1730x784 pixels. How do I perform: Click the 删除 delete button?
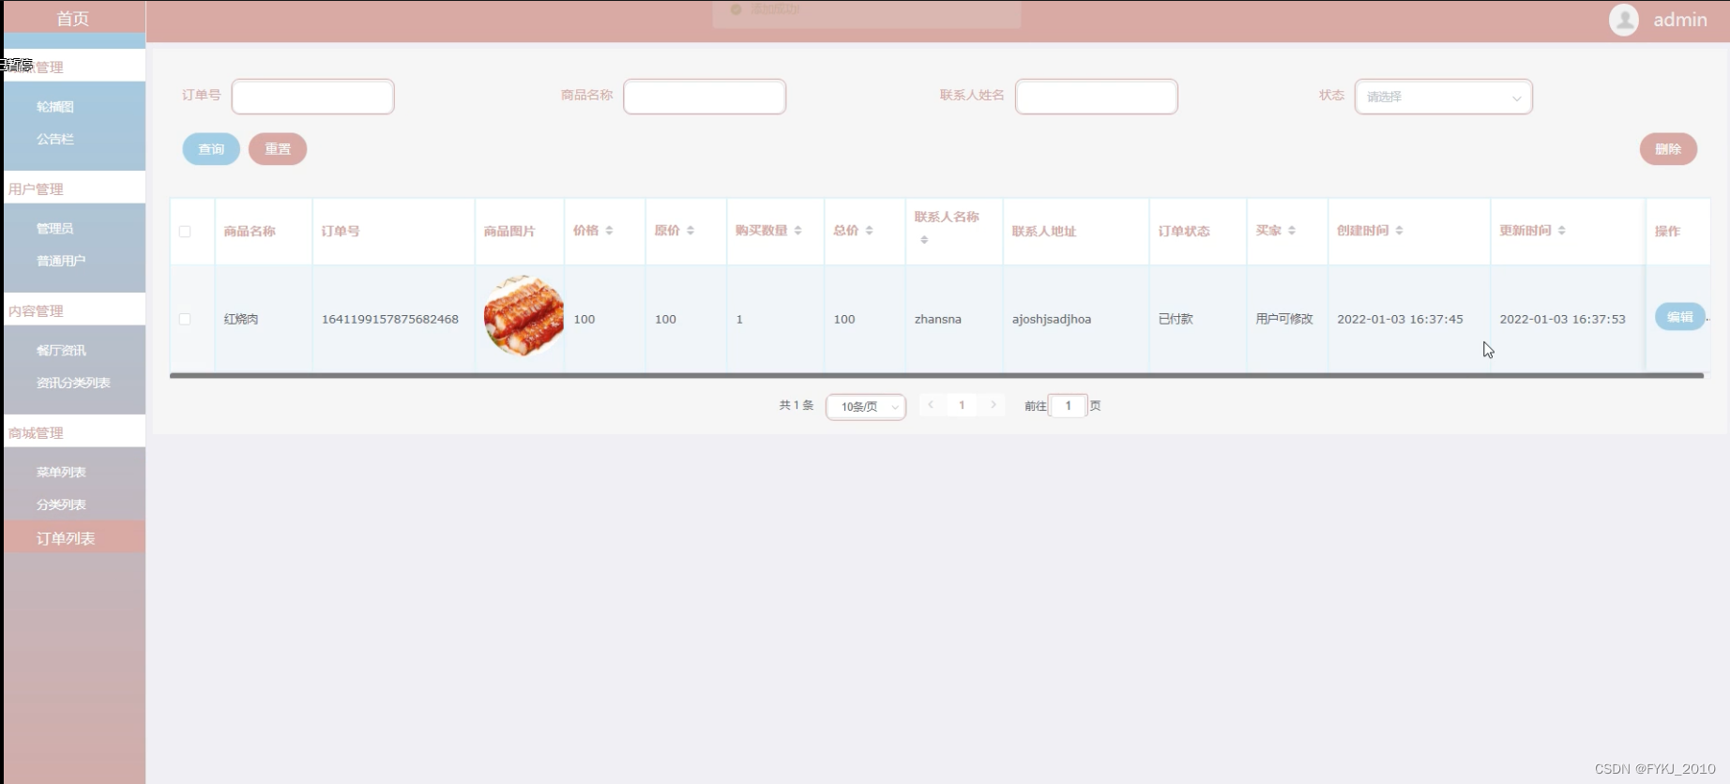[x=1668, y=149]
